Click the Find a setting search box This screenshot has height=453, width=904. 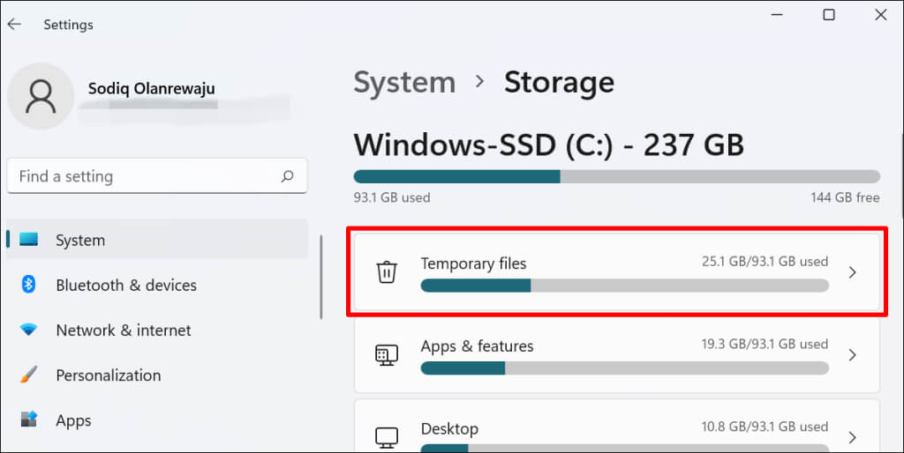point(146,176)
